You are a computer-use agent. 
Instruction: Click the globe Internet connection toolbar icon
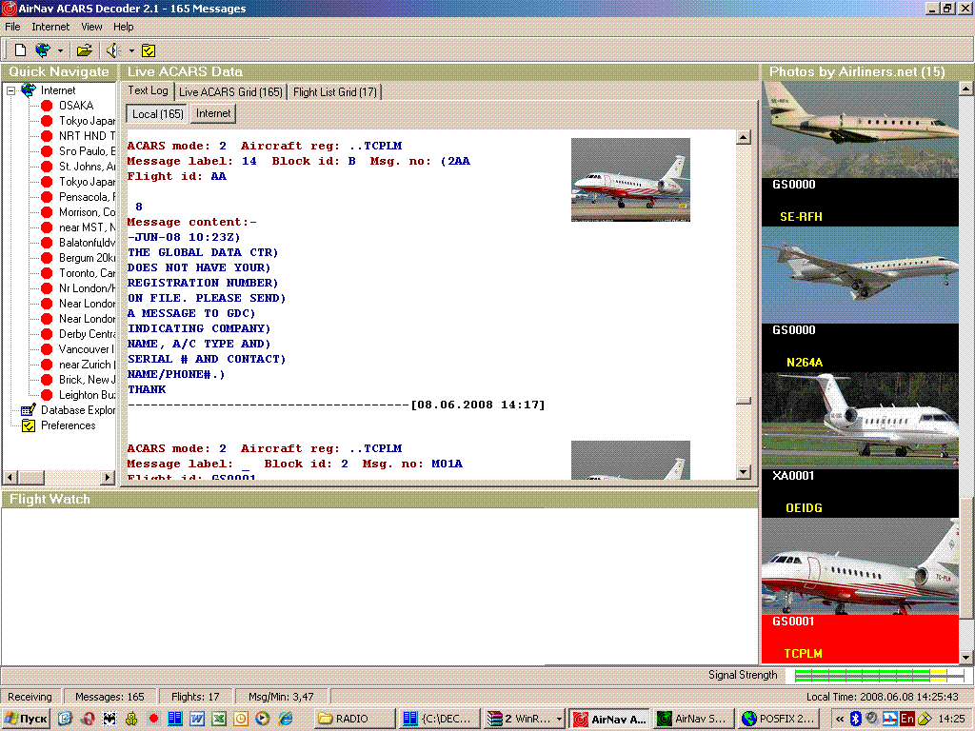[43, 50]
